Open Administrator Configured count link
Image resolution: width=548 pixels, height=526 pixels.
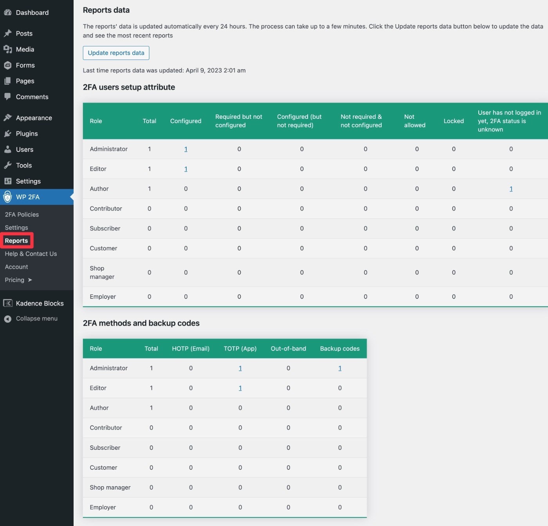coord(186,149)
